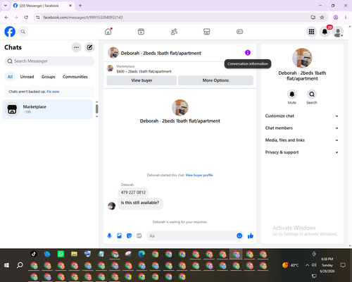Open the Marketplace chat in list

[48, 109]
